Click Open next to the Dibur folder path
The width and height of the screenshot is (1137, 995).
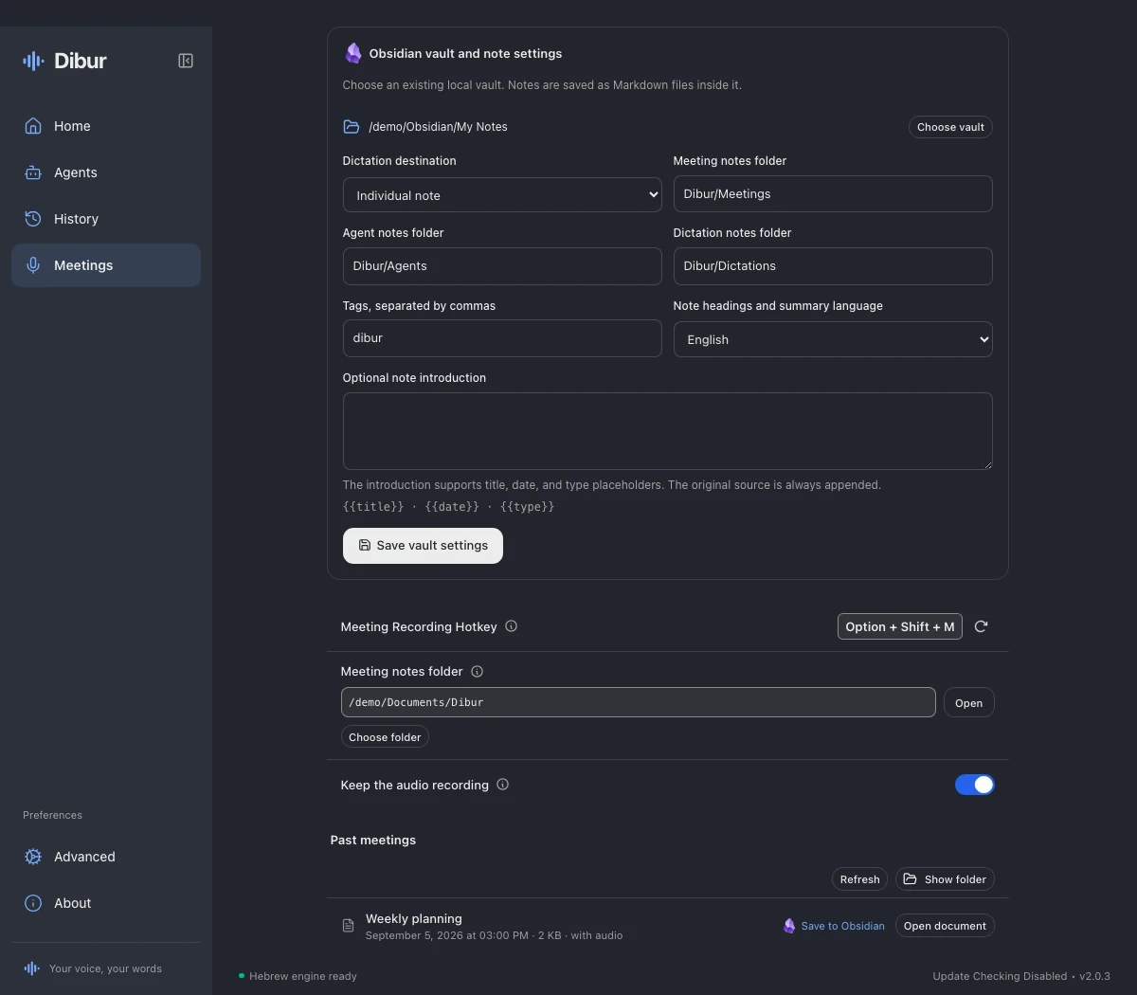tap(968, 703)
